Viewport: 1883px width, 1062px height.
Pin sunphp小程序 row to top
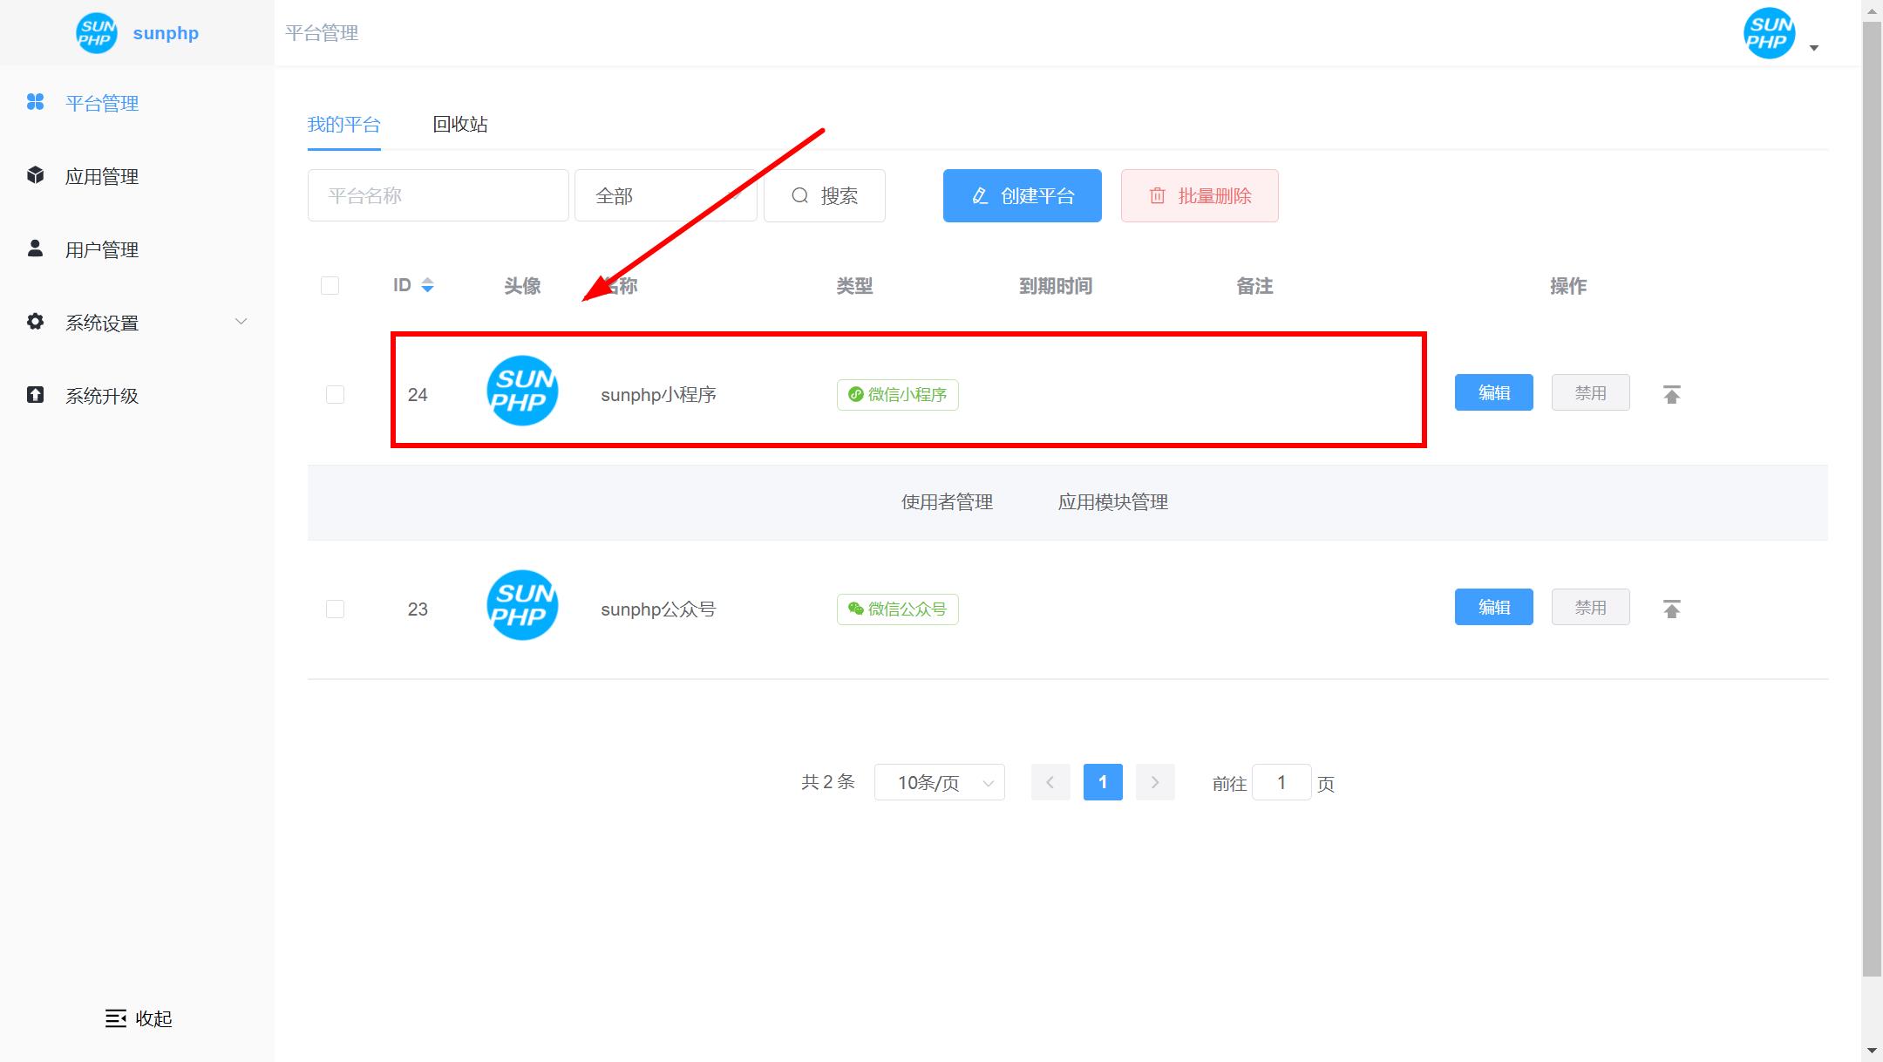[1671, 394]
